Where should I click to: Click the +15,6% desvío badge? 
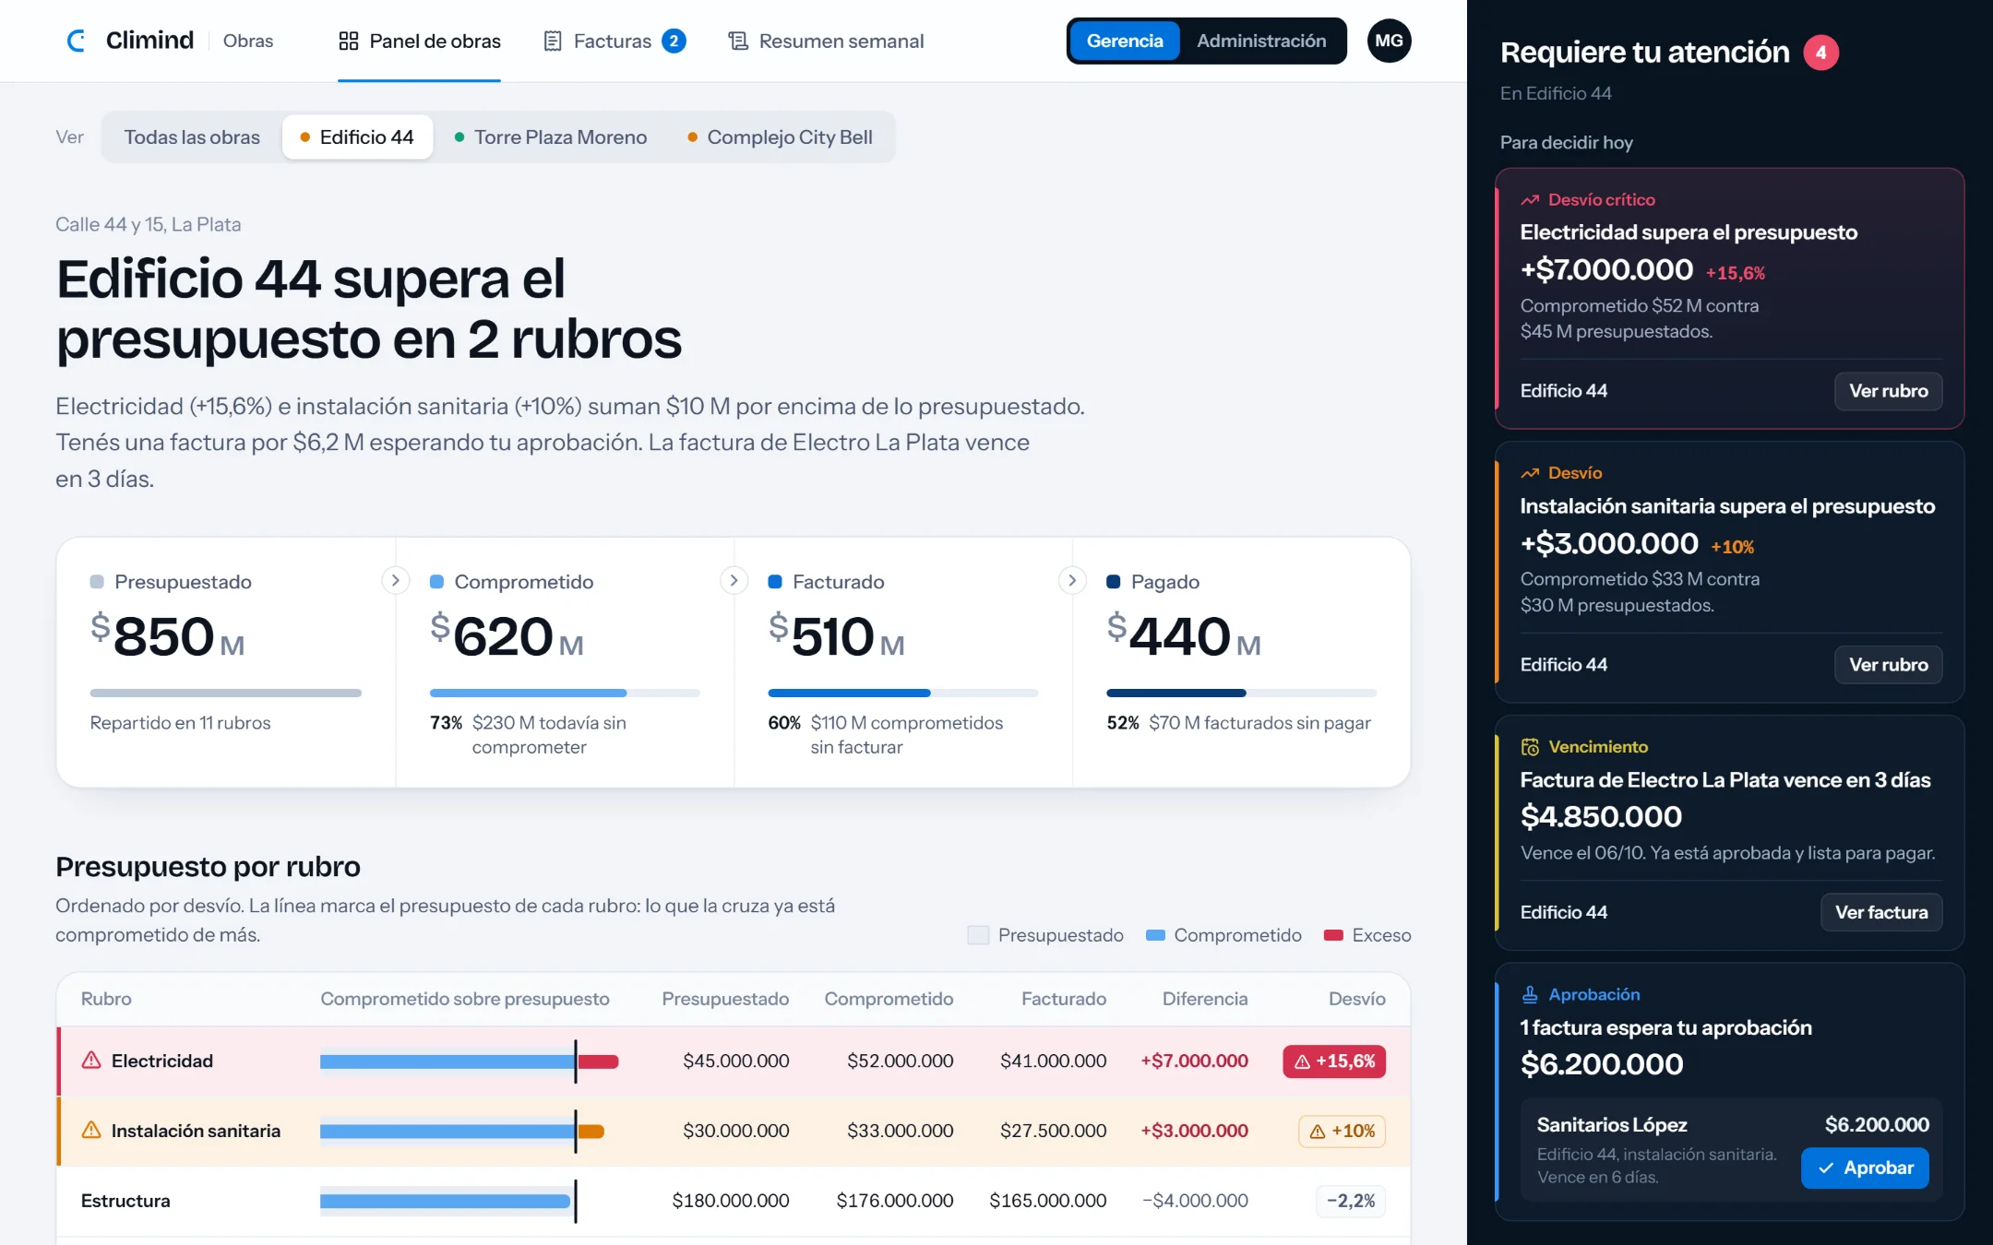click(1333, 1061)
